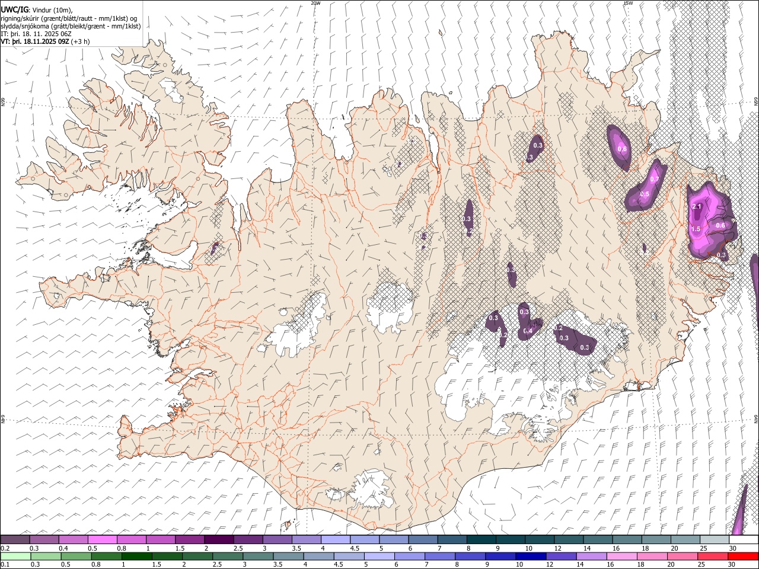Image resolution: width=759 pixels, height=569 pixels.
Task: Click the dark teal 8–9 snow scale swatch
Action: click(481, 539)
